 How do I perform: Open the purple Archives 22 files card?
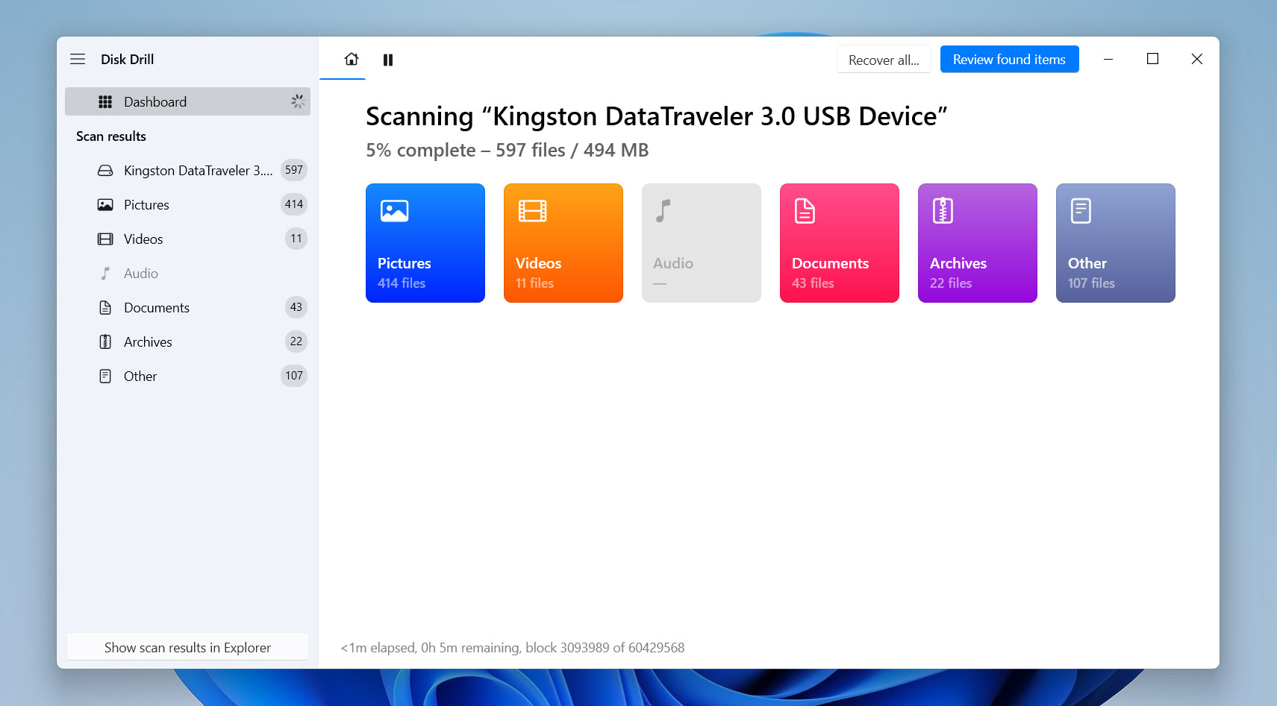click(x=978, y=243)
